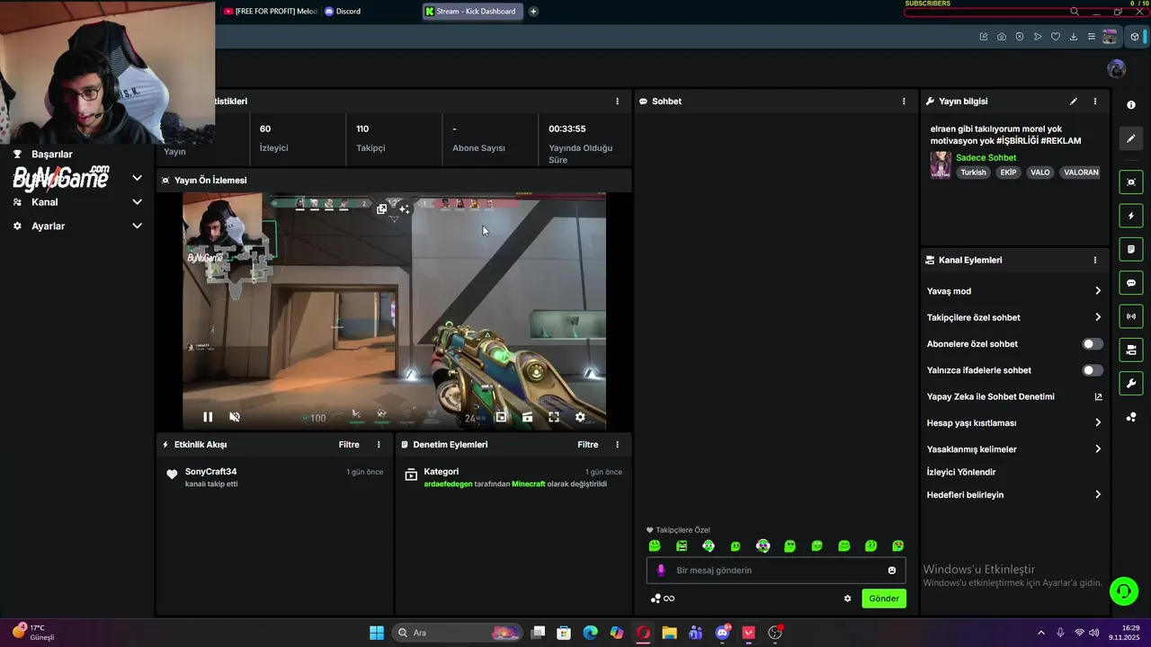Toggle theater mode in stream preview
1151x647 pixels.
527,417
